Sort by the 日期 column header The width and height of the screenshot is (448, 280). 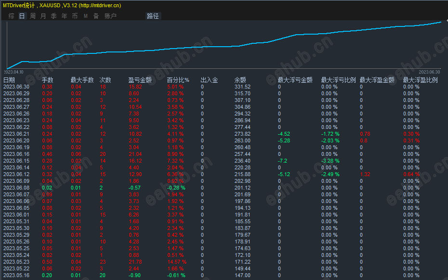click(x=9, y=80)
